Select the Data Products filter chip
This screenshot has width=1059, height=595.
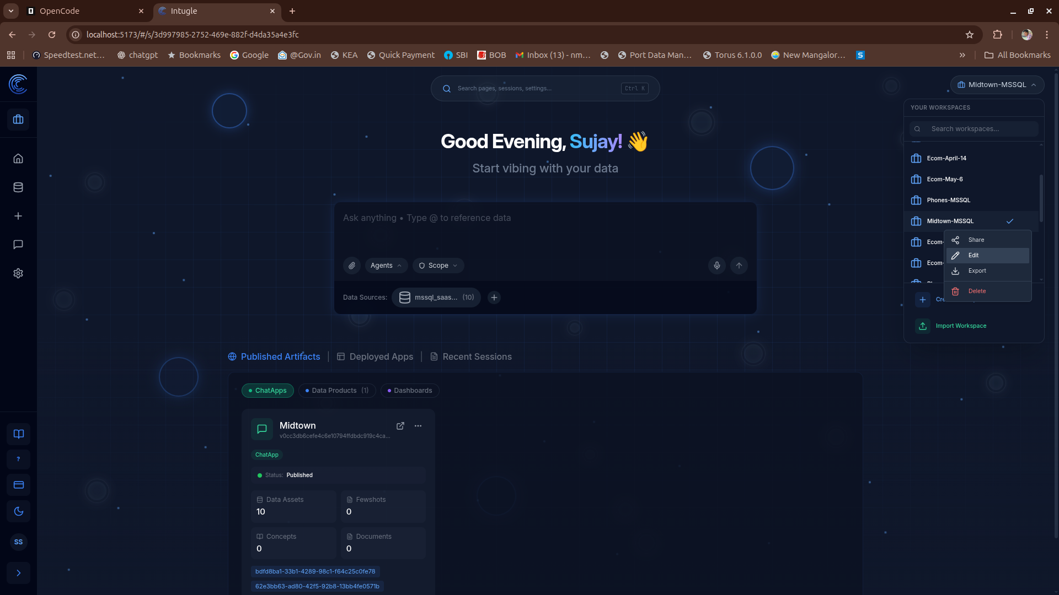click(x=337, y=391)
